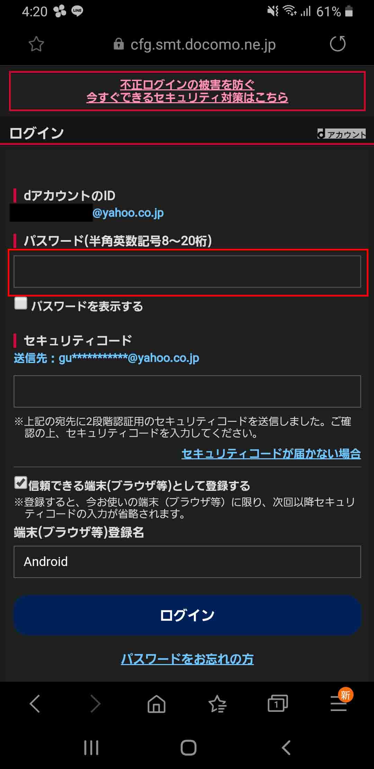Click the password input field
The height and width of the screenshot is (769, 374).
(187, 272)
